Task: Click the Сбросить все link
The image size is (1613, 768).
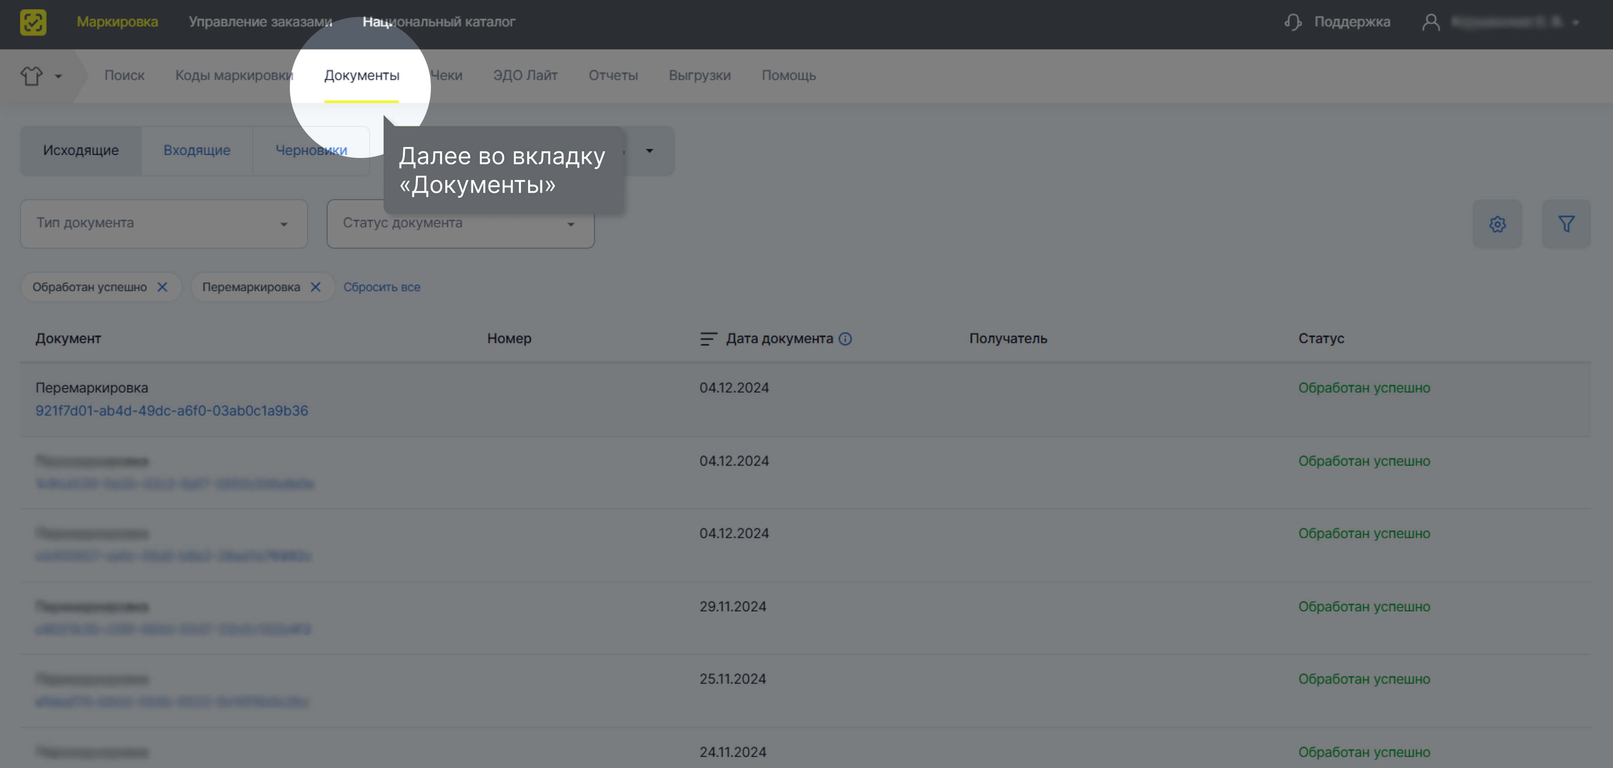Action: 381,287
